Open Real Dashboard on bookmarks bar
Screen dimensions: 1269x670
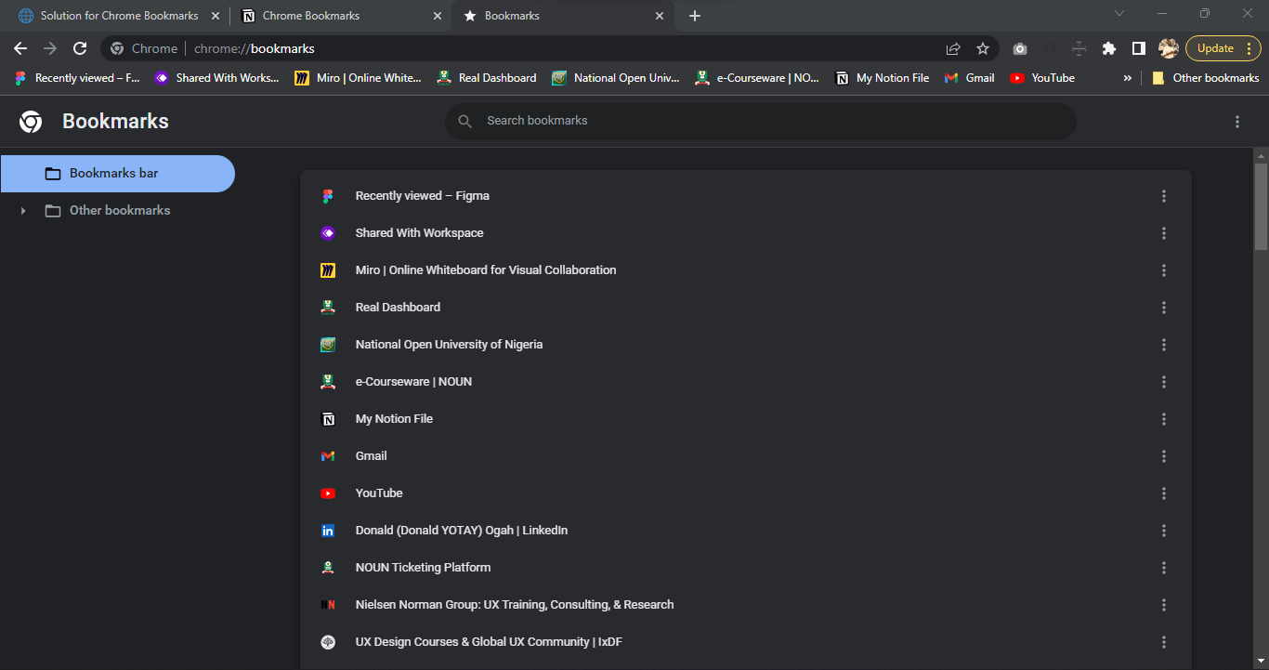pyautogui.click(x=487, y=78)
